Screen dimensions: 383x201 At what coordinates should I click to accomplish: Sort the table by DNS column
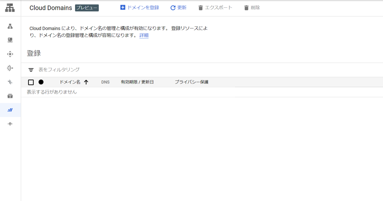coord(105,82)
